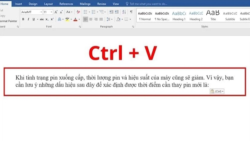This screenshot has width=250, height=141.
Task: Justify paragraph text
Action: click(x=101, y=19)
